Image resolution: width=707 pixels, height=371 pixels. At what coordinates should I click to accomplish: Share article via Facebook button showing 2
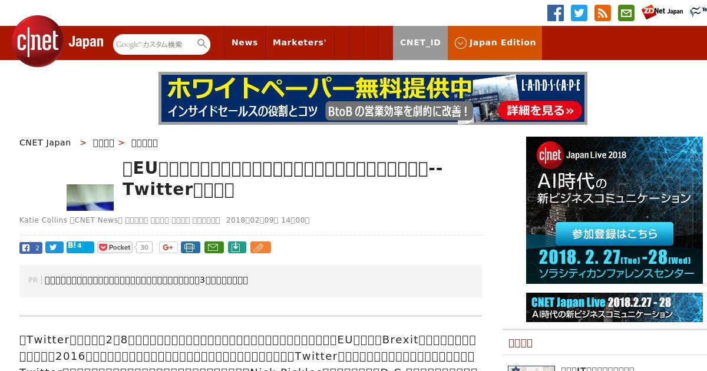click(31, 247)
